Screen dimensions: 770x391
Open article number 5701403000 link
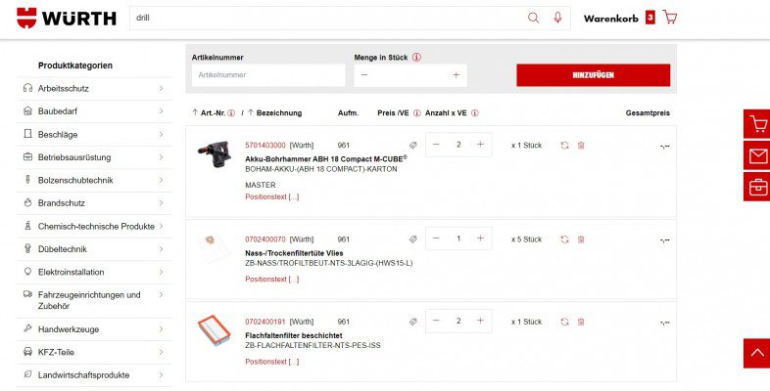tap(265, 145)
